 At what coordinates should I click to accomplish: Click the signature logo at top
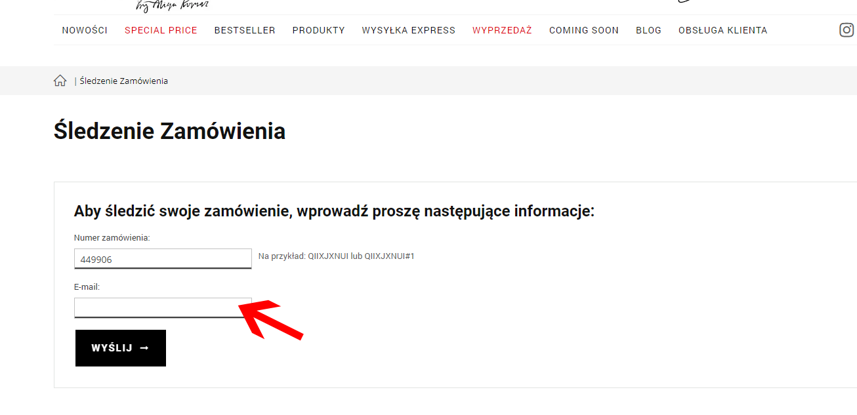coord(172,6)
